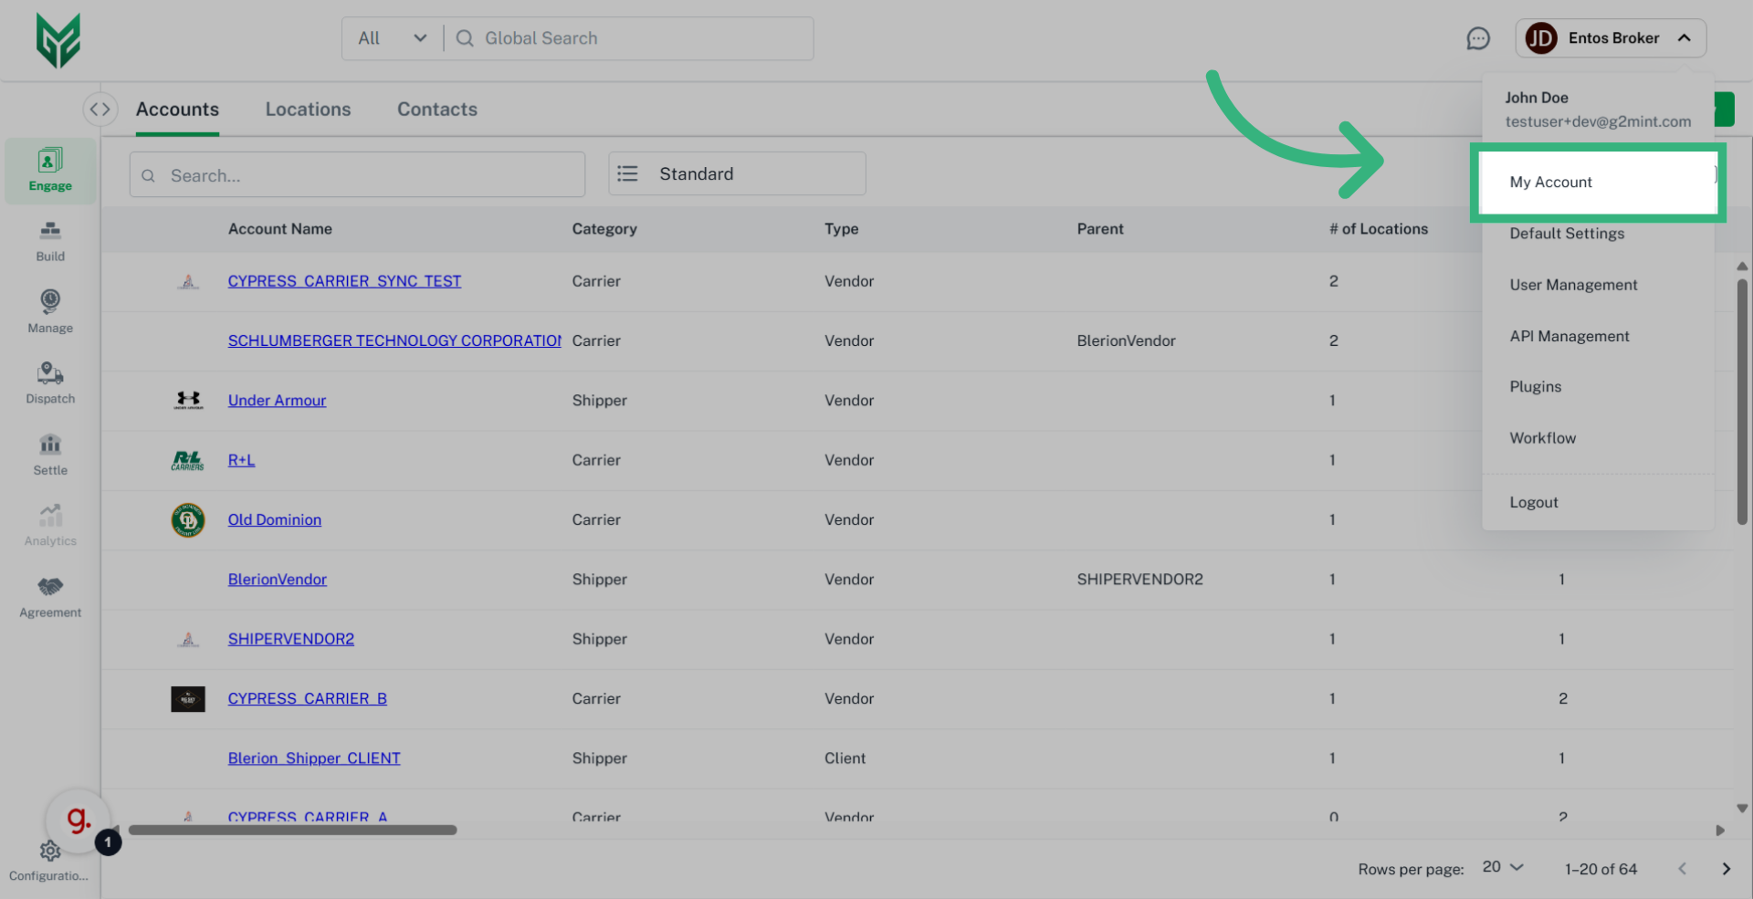The height and width of the screenshot is (899, 1753).
Task: Open the Agreement handshake icon
Action: click(50, 597)
